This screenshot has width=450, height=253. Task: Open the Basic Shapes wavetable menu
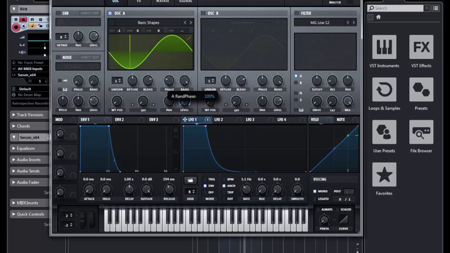click(x=148, y=22)
